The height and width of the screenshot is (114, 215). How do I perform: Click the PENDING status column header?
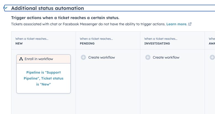[x=108, y=40]
